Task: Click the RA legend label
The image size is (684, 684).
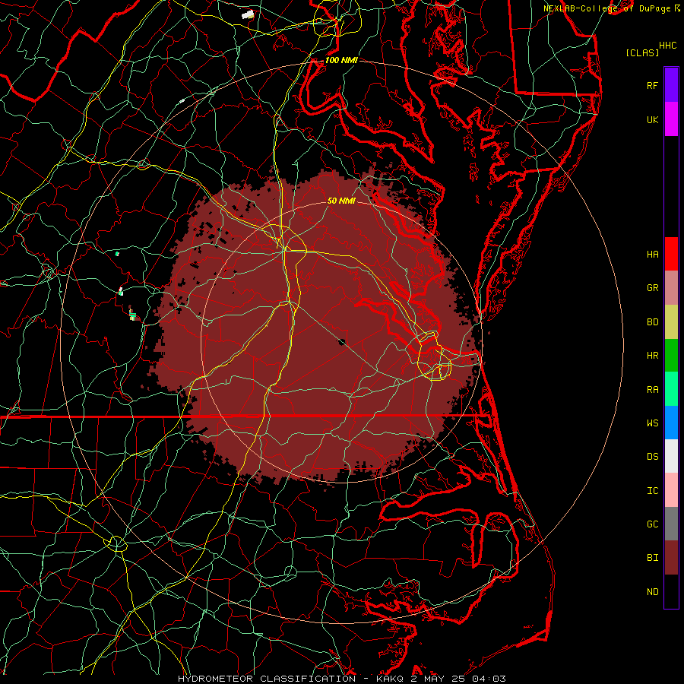Action: 652,390
